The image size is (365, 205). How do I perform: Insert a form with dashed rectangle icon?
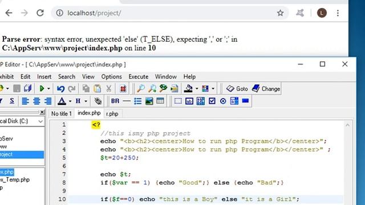pos(178,101)
